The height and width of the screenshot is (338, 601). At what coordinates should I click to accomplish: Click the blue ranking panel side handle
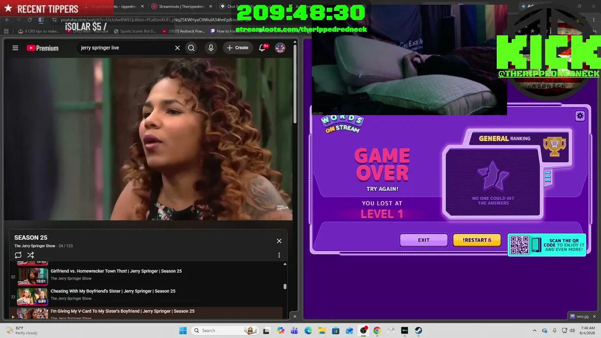(547, 177)
